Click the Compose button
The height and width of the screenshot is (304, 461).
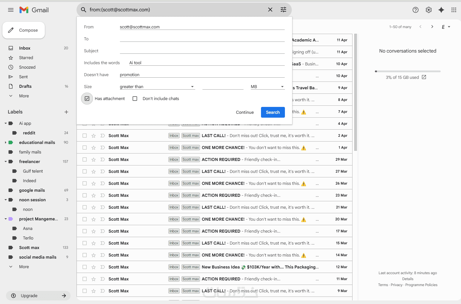coord(24,30)
